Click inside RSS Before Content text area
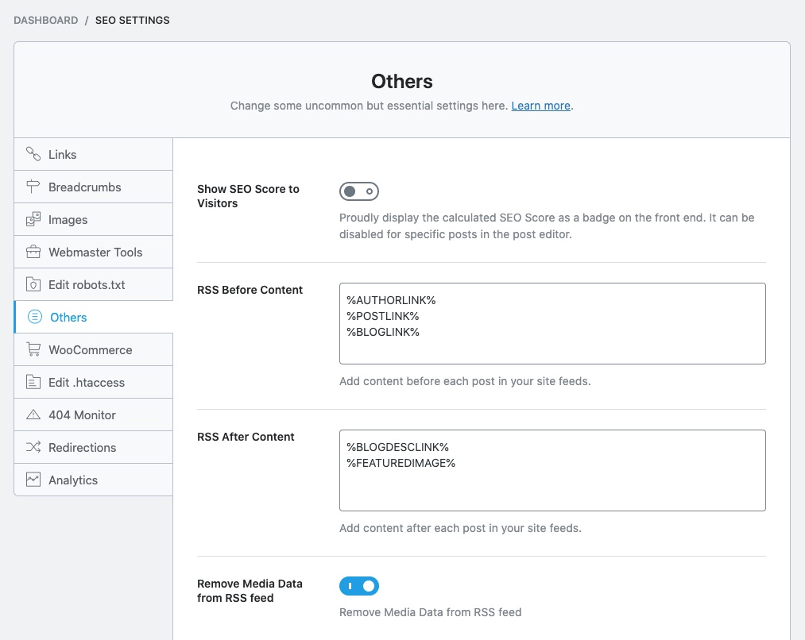This screenshot has height=640, width=805. [552, 323]
